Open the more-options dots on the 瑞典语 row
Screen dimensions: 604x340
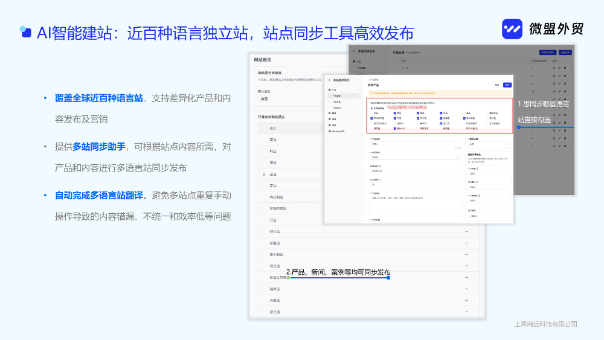click(466, 289)
